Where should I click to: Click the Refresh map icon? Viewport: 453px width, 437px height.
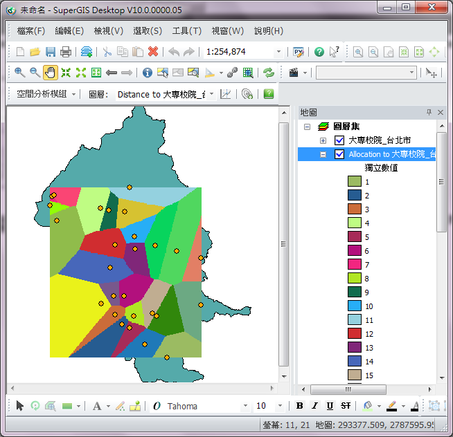coord(268,73)
